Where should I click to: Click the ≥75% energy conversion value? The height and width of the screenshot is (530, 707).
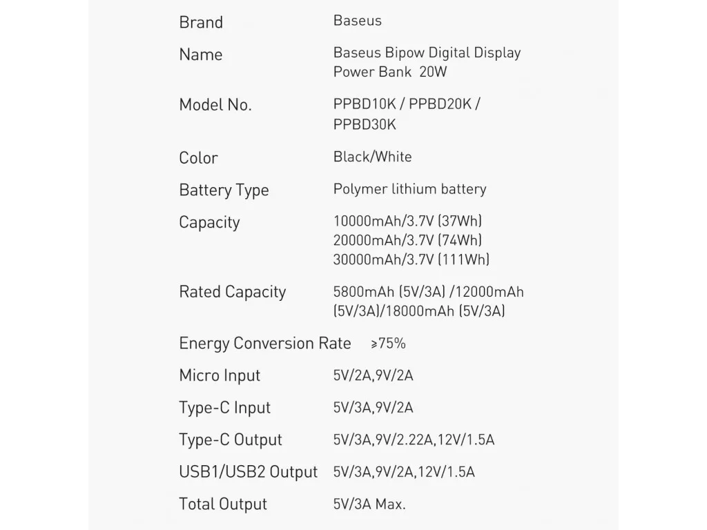[388, 344]
